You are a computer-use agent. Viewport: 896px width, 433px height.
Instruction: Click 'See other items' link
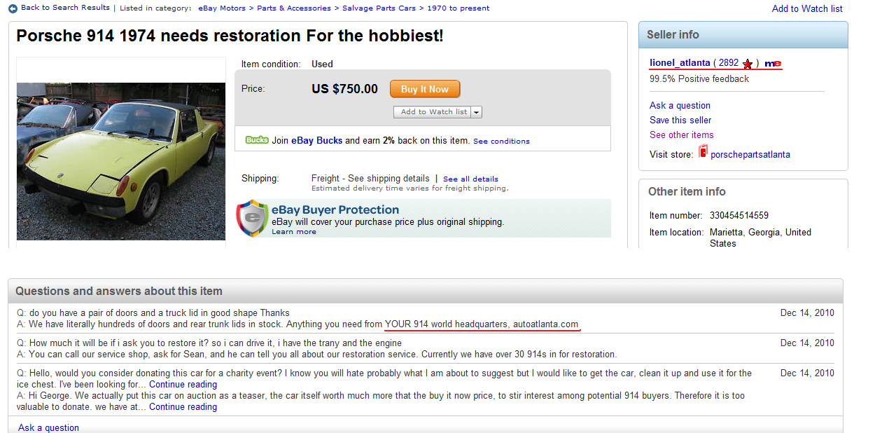click(x=681, y=135)
